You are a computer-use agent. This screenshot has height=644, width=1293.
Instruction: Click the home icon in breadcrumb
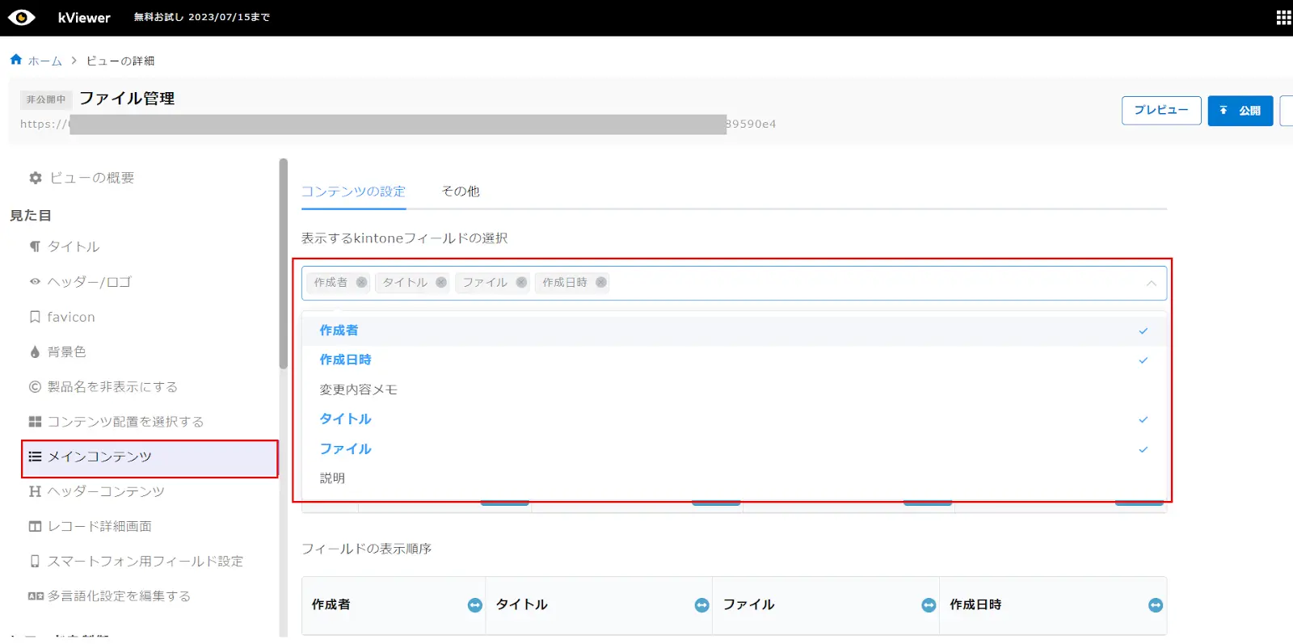[x=16, y=60]
